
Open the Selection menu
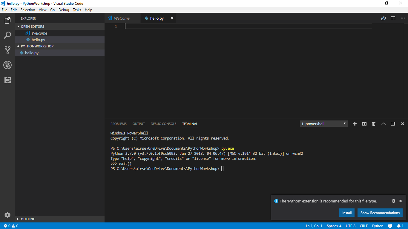pos(28,10)
